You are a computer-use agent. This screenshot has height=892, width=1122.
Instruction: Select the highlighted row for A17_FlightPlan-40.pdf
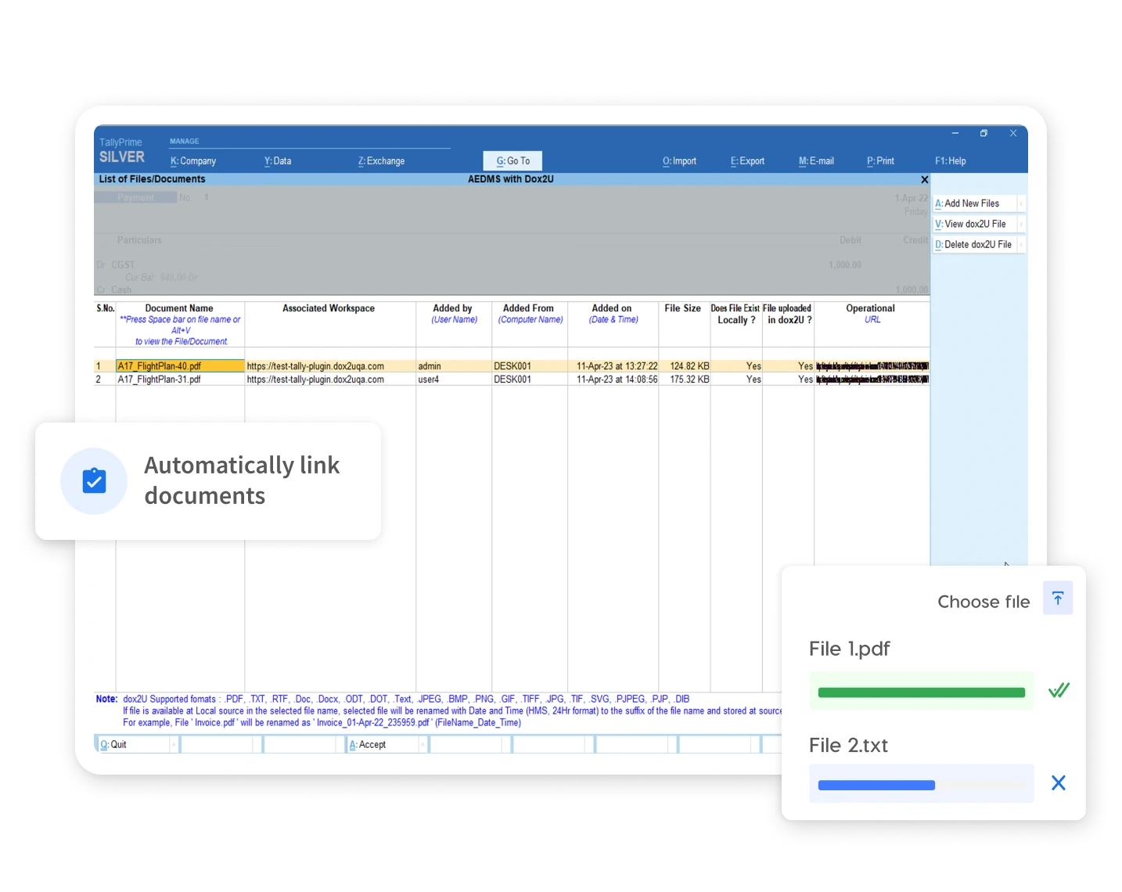click(x=178, y=365)
